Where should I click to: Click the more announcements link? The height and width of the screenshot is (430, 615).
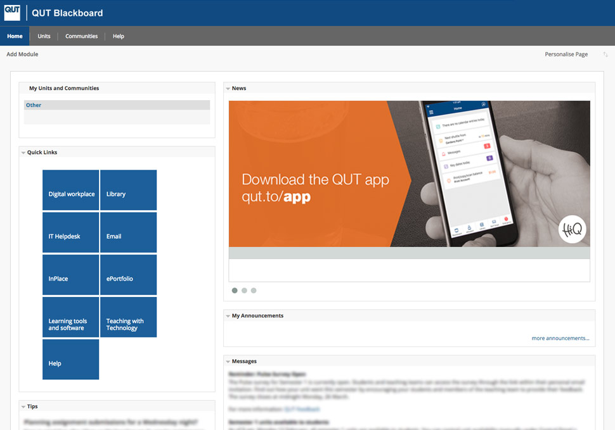(x=560, y=338)
